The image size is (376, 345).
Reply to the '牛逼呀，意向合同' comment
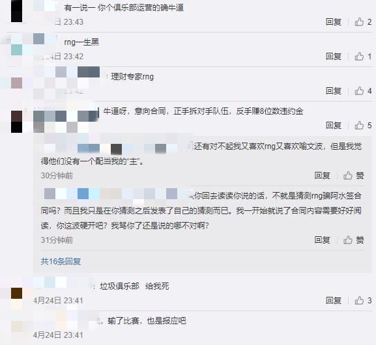pyautogui.click(x=333, y=125)
